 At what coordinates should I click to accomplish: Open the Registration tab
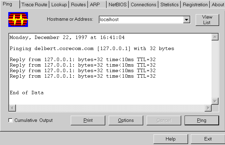(195, 4)
